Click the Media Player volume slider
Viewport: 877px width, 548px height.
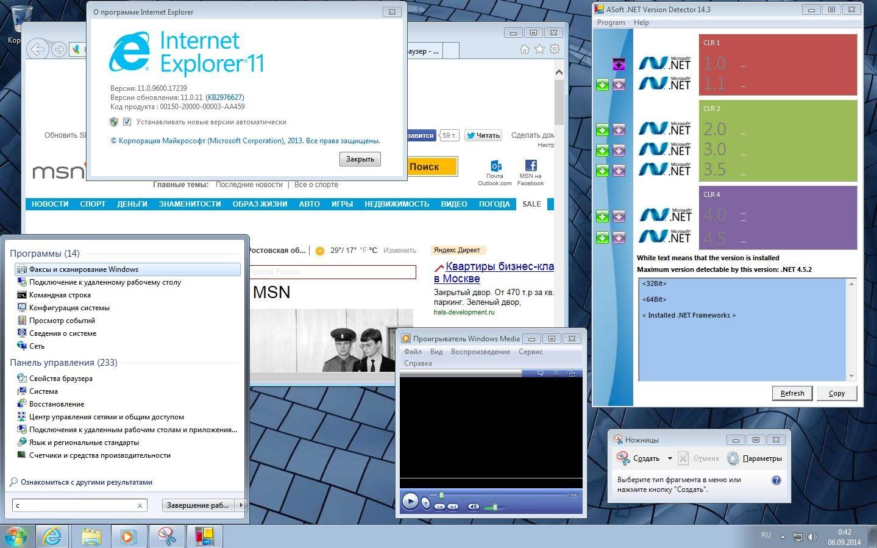pyautogui.click(x=495, y=507)
